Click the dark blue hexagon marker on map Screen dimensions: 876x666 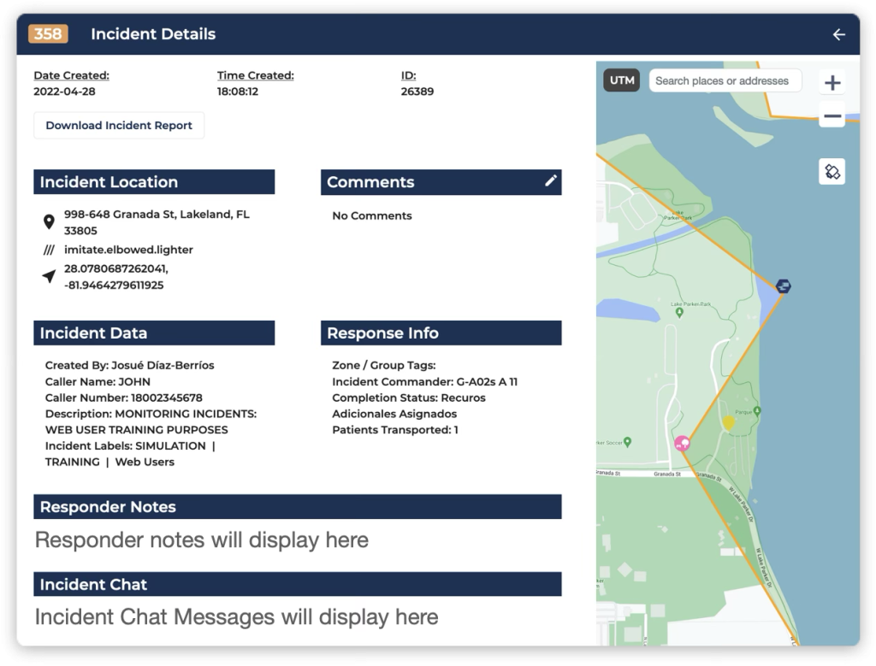point(784,286)
